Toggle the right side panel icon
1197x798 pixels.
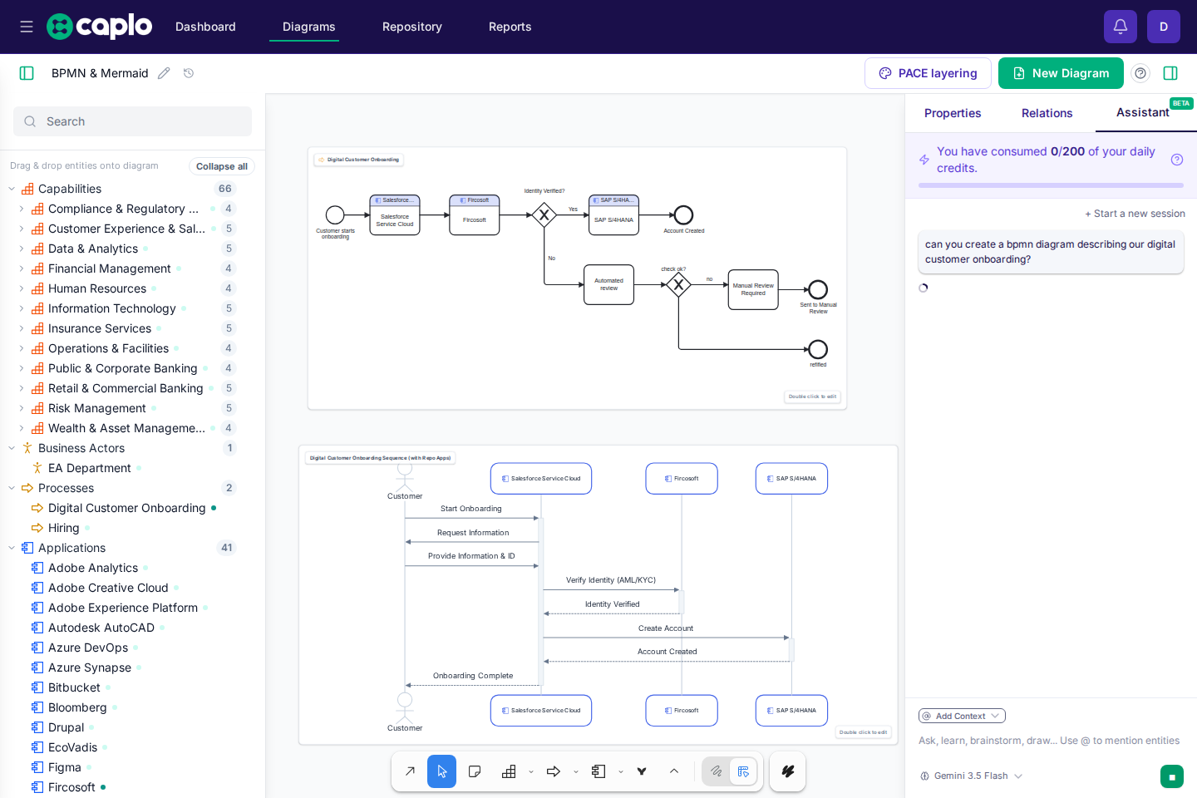[x=1170, y=73]
